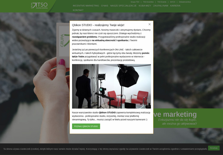Click the Grupa TSO logo
223x155 pixels.
coord(39,6)
